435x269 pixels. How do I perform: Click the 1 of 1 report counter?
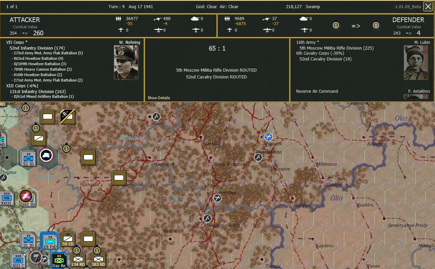tap(12, 6)
